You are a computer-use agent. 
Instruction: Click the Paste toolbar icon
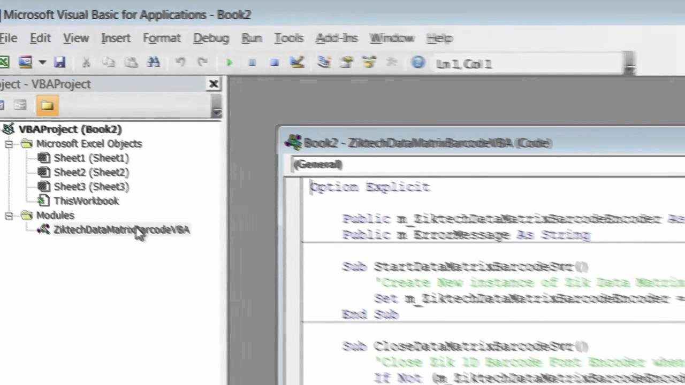tap(131, 63)
